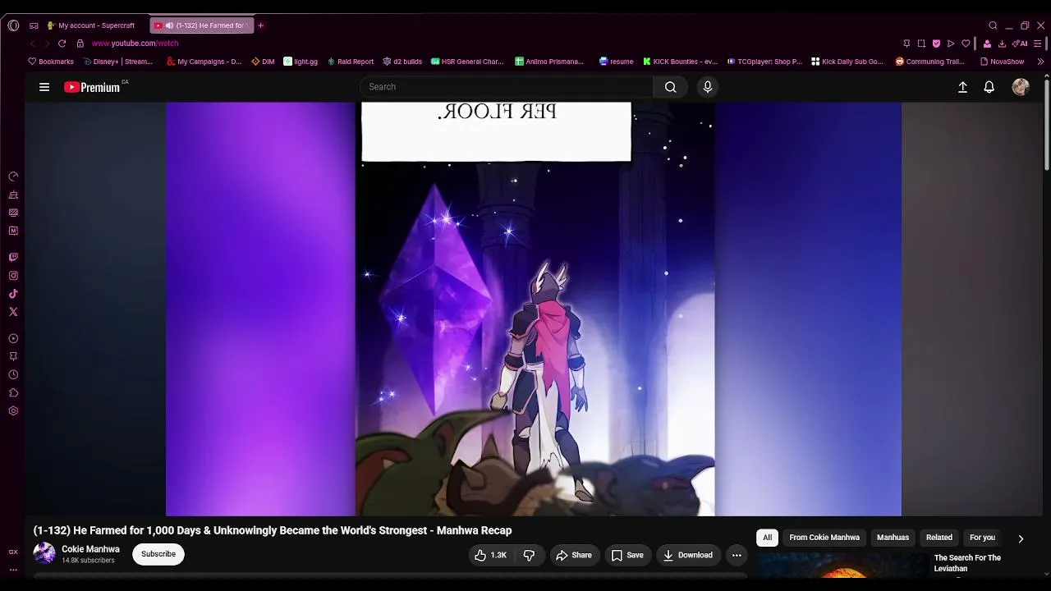
Task: Click the YouTube Search input field
Action: [507, 87]
